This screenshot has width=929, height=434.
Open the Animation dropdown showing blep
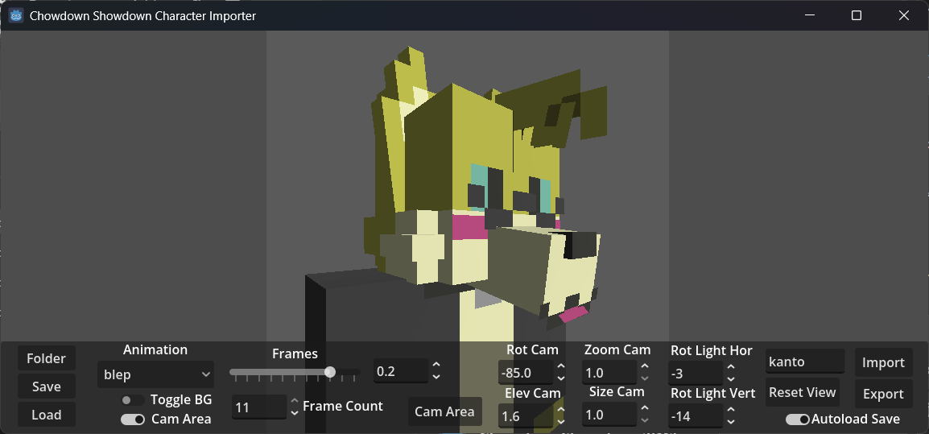pos(155,374)
